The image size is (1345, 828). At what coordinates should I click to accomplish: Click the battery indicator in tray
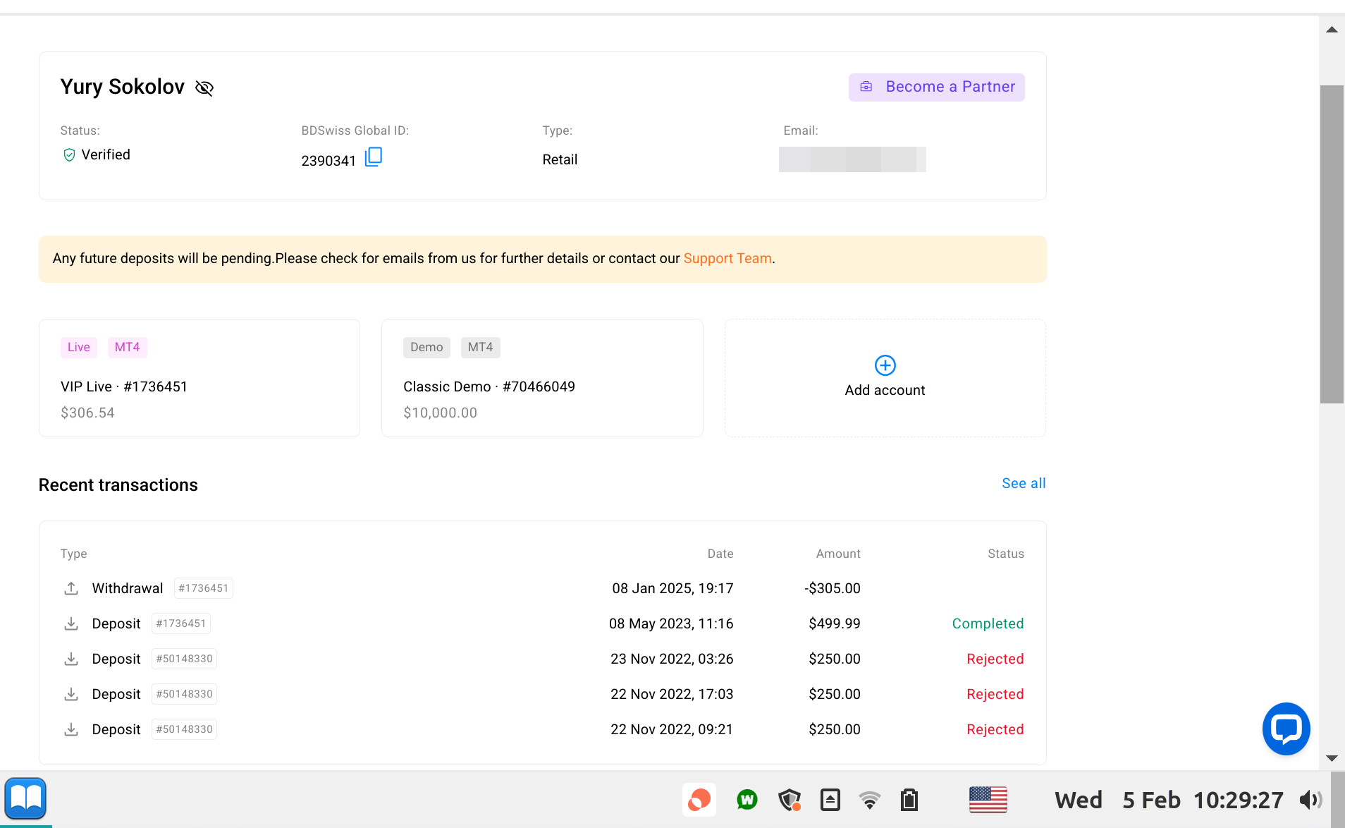tap(909, 800)
